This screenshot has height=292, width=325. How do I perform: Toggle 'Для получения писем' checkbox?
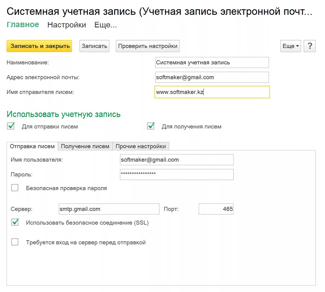(151, 126)
